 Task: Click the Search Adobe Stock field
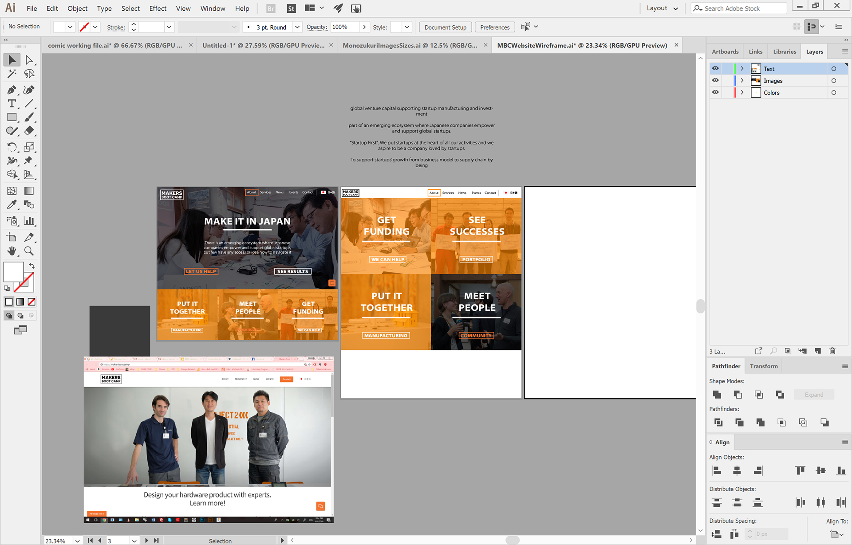click(739, 8)
